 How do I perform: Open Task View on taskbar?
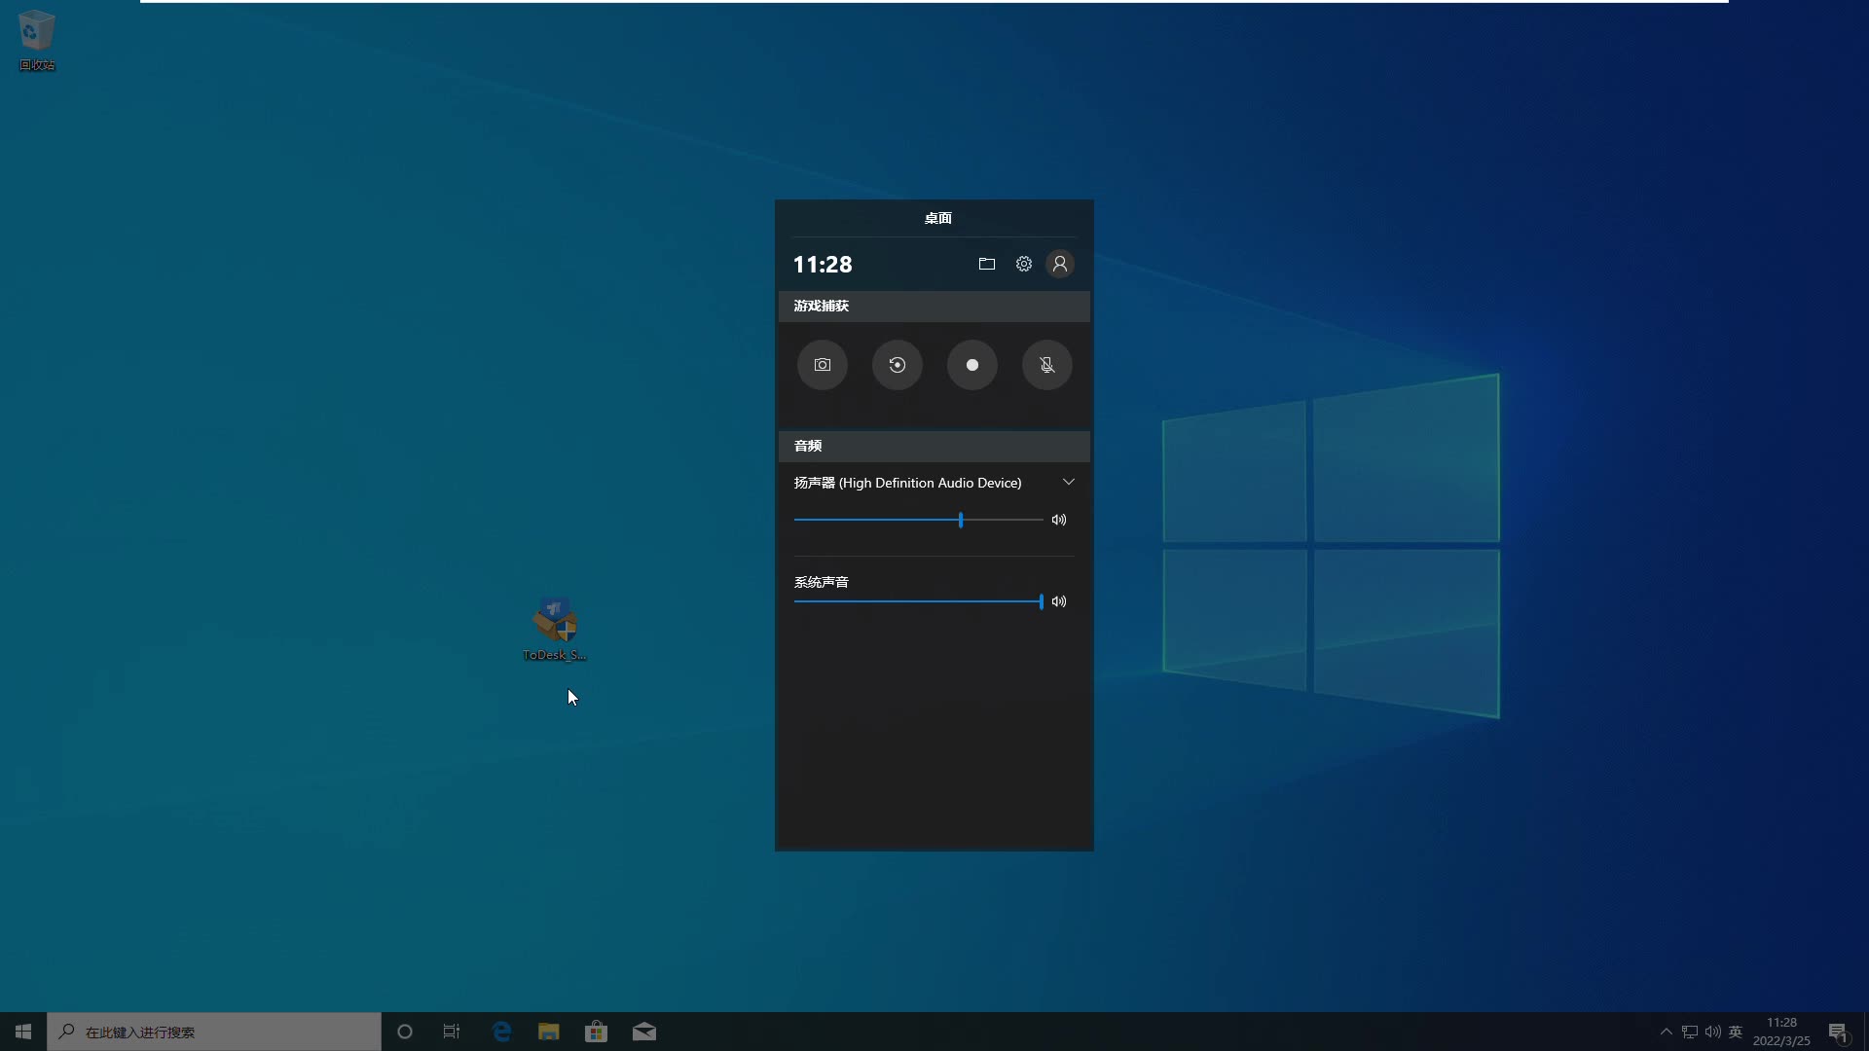click(452, 1032)
